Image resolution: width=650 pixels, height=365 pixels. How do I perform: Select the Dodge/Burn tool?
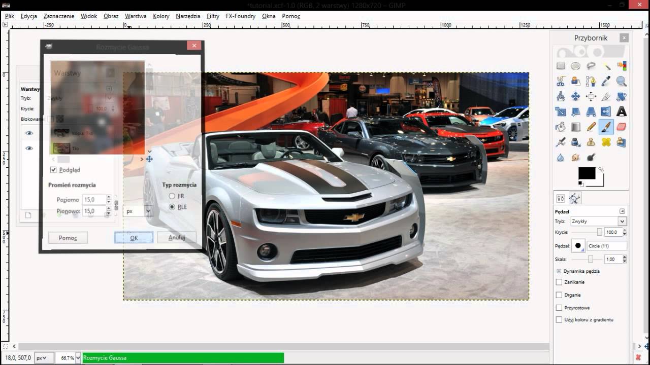(591, 157)
